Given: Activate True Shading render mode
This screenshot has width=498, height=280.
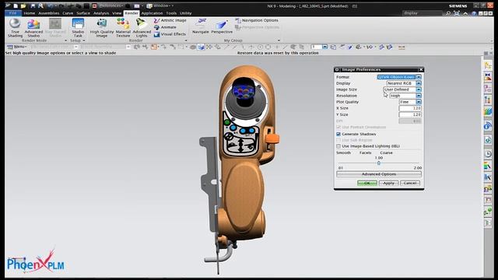Looking at the screenshot, I should coord(15,28).
